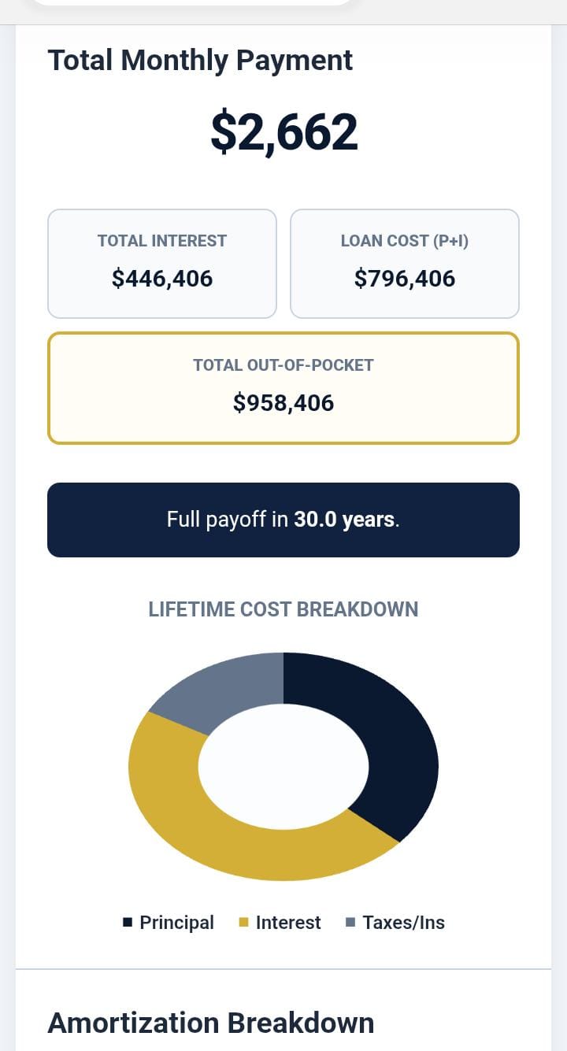
Task: Click the Total Monthly Payment heading
Action: click(x=200, y=61)
